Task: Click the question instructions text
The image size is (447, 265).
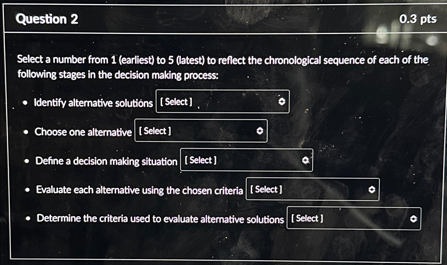Action: click(222, 67)
